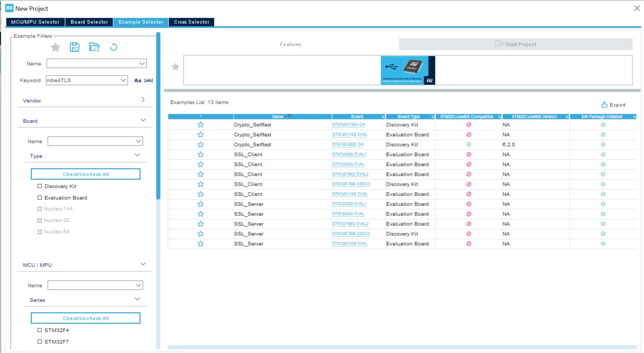
Task: Click the blue filter panel vertical scrollbar
Action: 158,116
